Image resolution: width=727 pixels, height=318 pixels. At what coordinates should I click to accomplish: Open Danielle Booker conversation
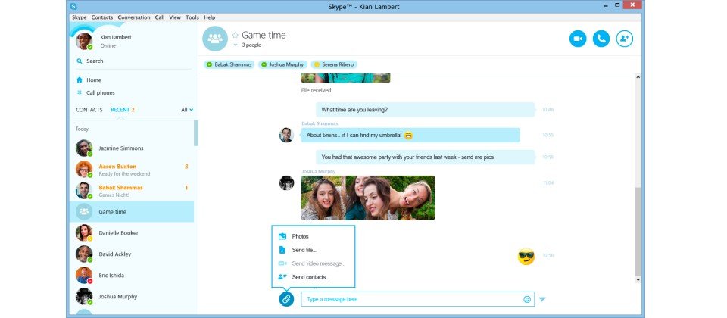pos(132,233)
